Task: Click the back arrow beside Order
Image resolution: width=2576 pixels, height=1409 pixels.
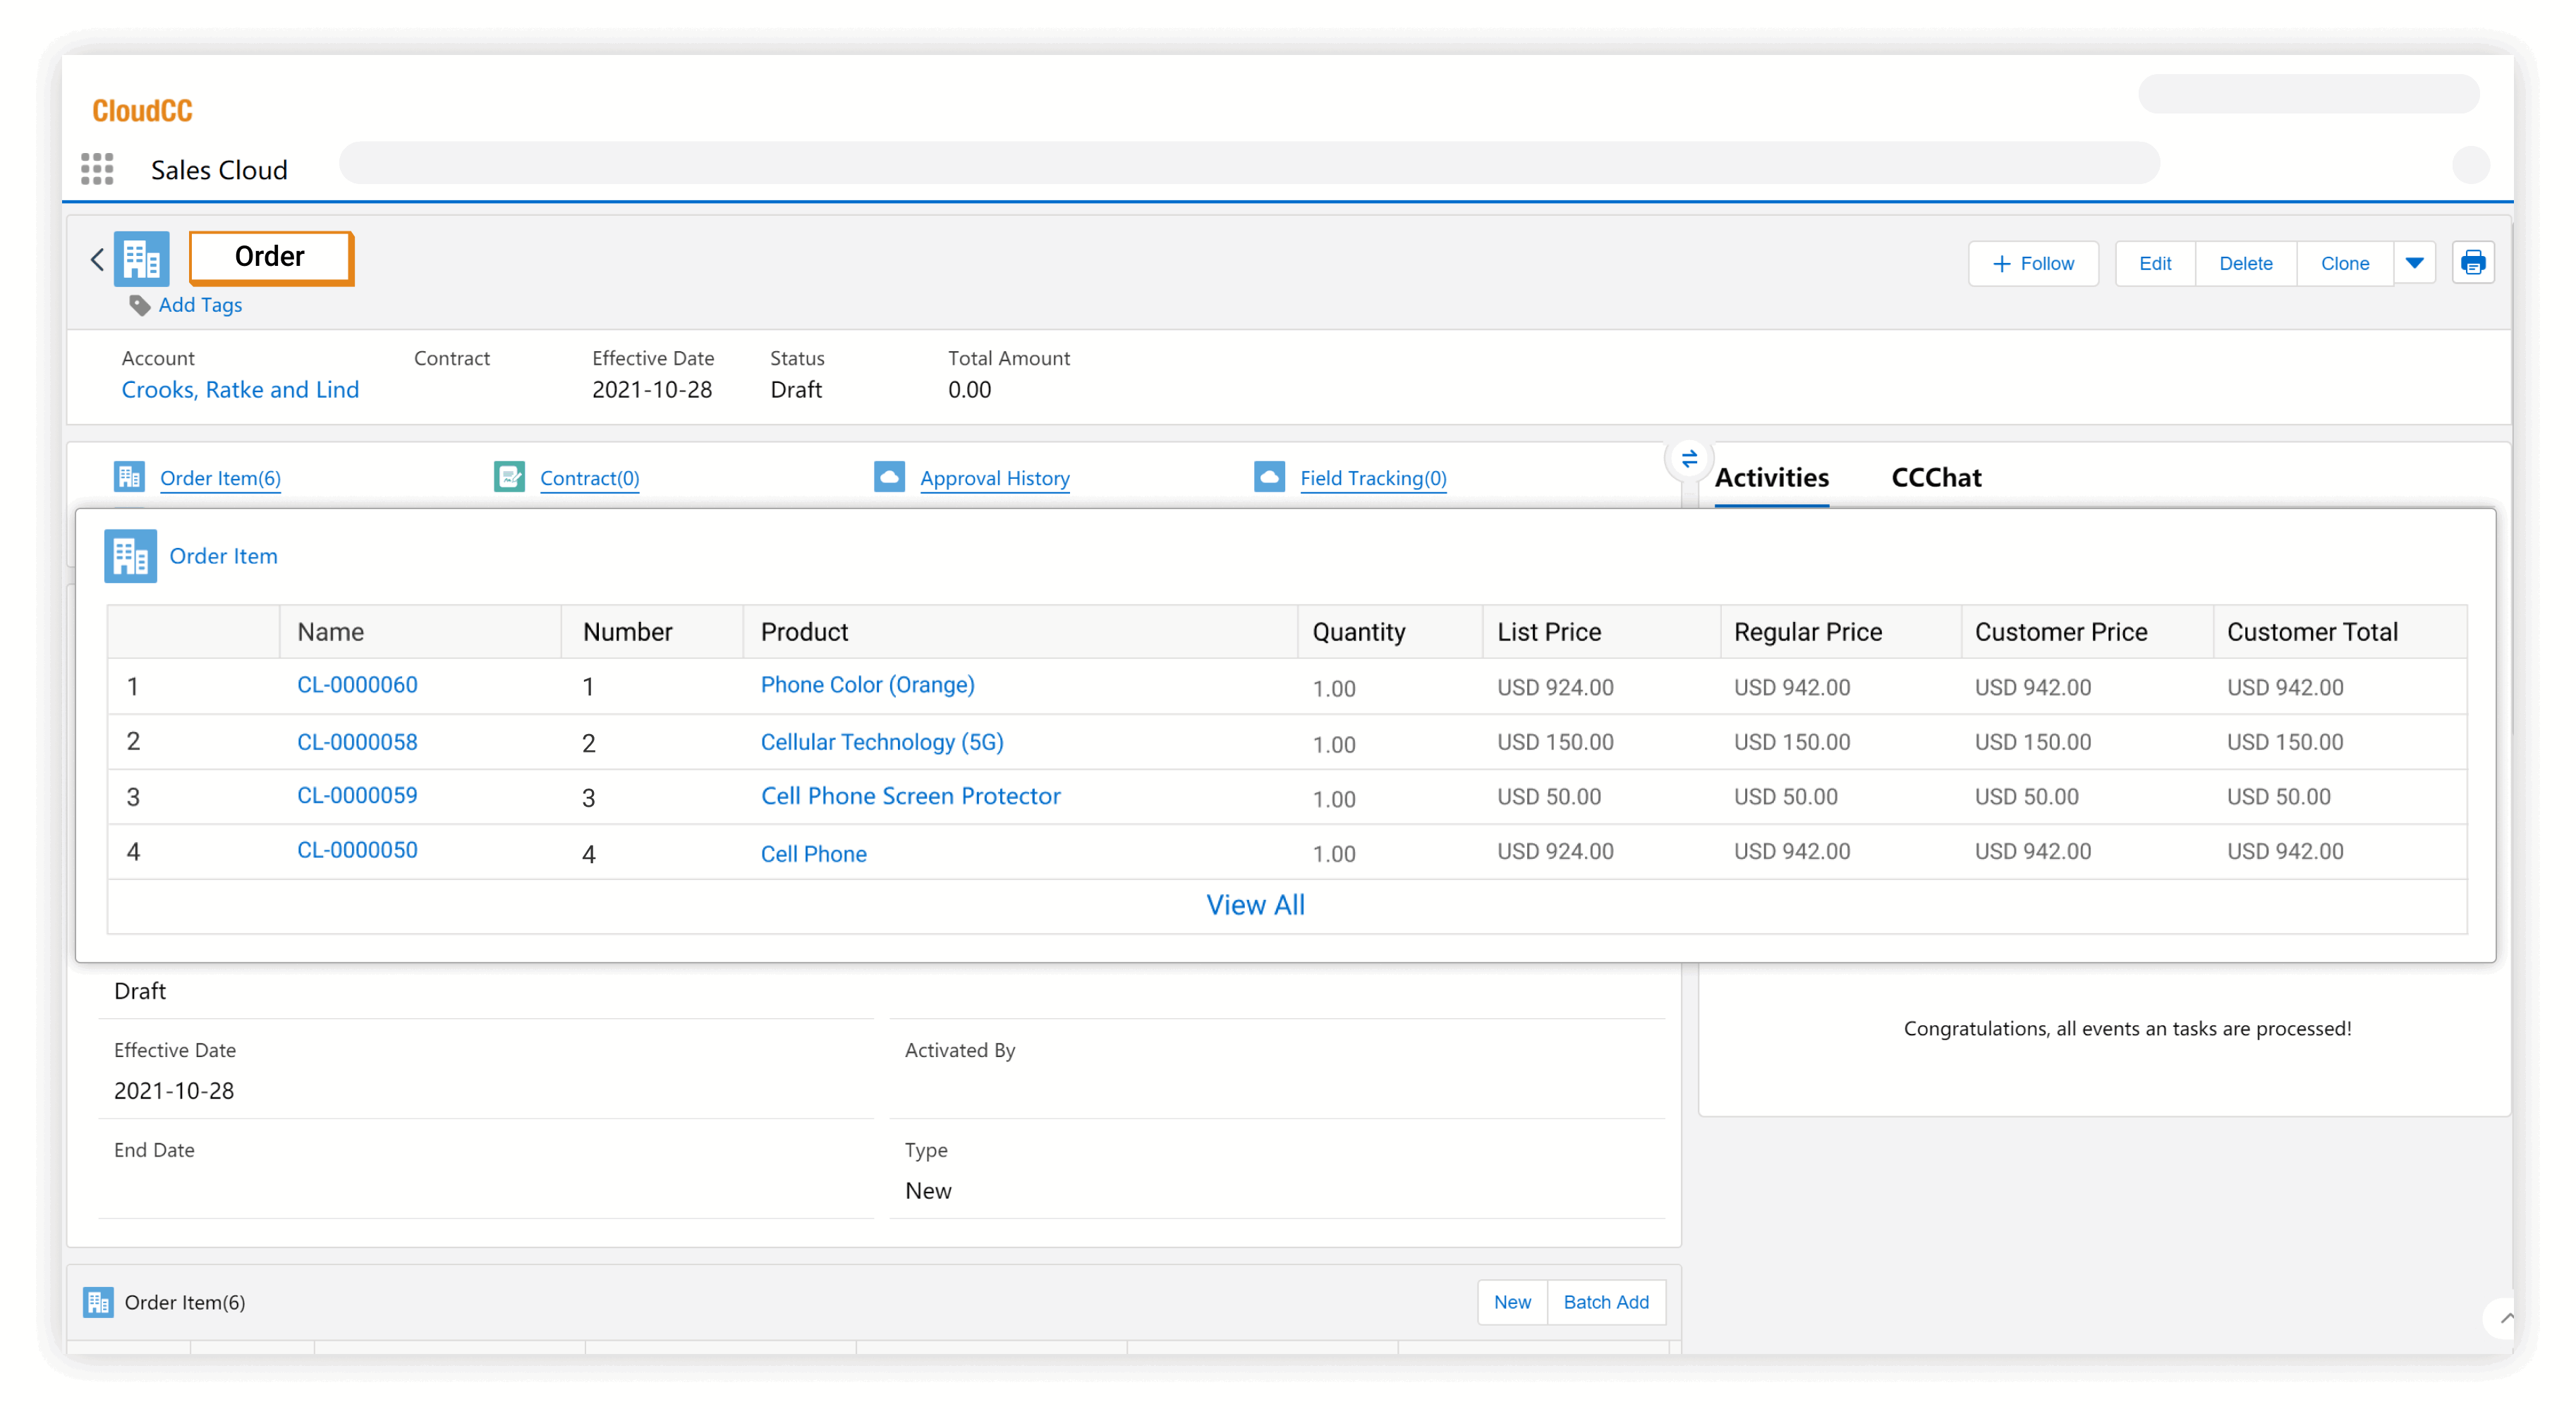Action: pyautogui.click(x=97, y=260)
